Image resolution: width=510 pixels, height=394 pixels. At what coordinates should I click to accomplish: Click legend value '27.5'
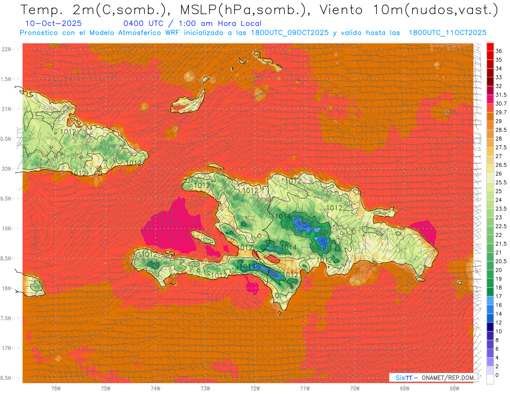(501, 147)
